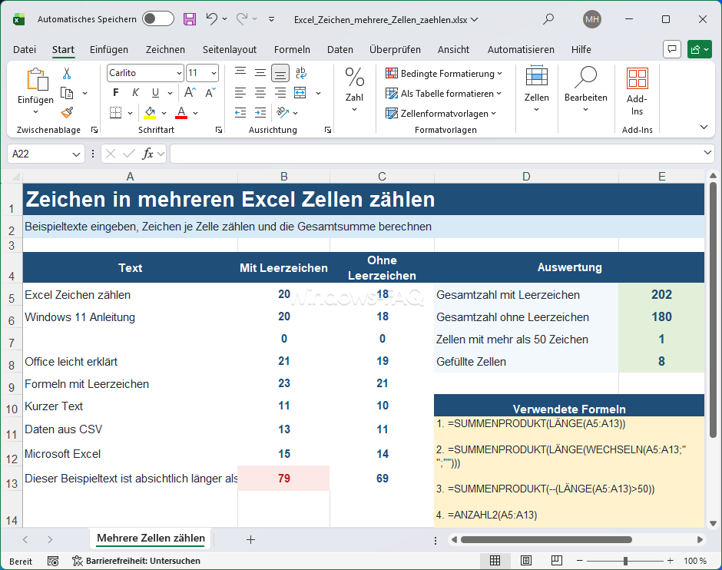The width and height of the screenshot is (722, 570).
Task: Click the merge and center icon
Action: click(300, 92)
